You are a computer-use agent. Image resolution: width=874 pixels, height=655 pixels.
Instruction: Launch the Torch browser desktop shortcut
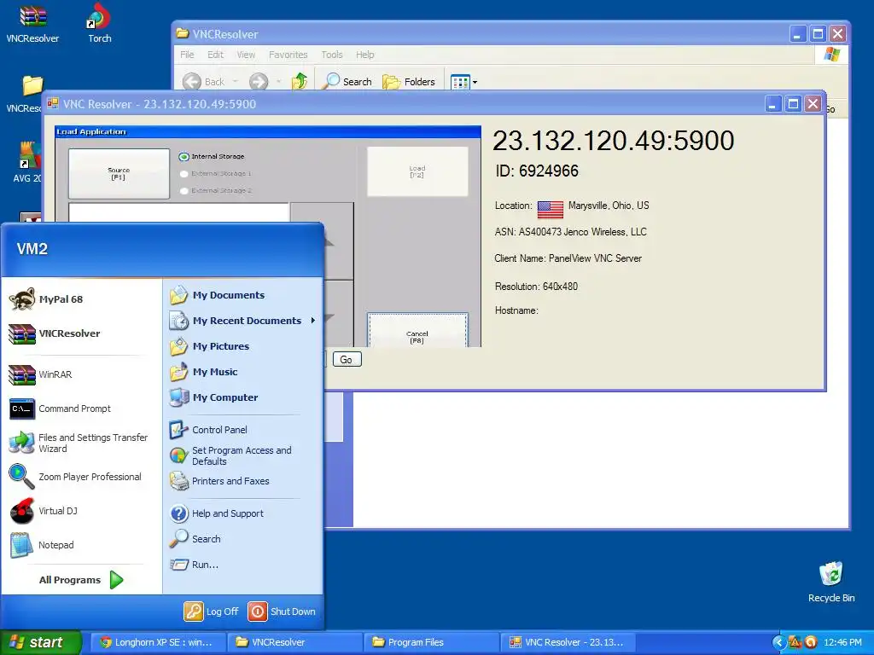(x=99, y=23)
